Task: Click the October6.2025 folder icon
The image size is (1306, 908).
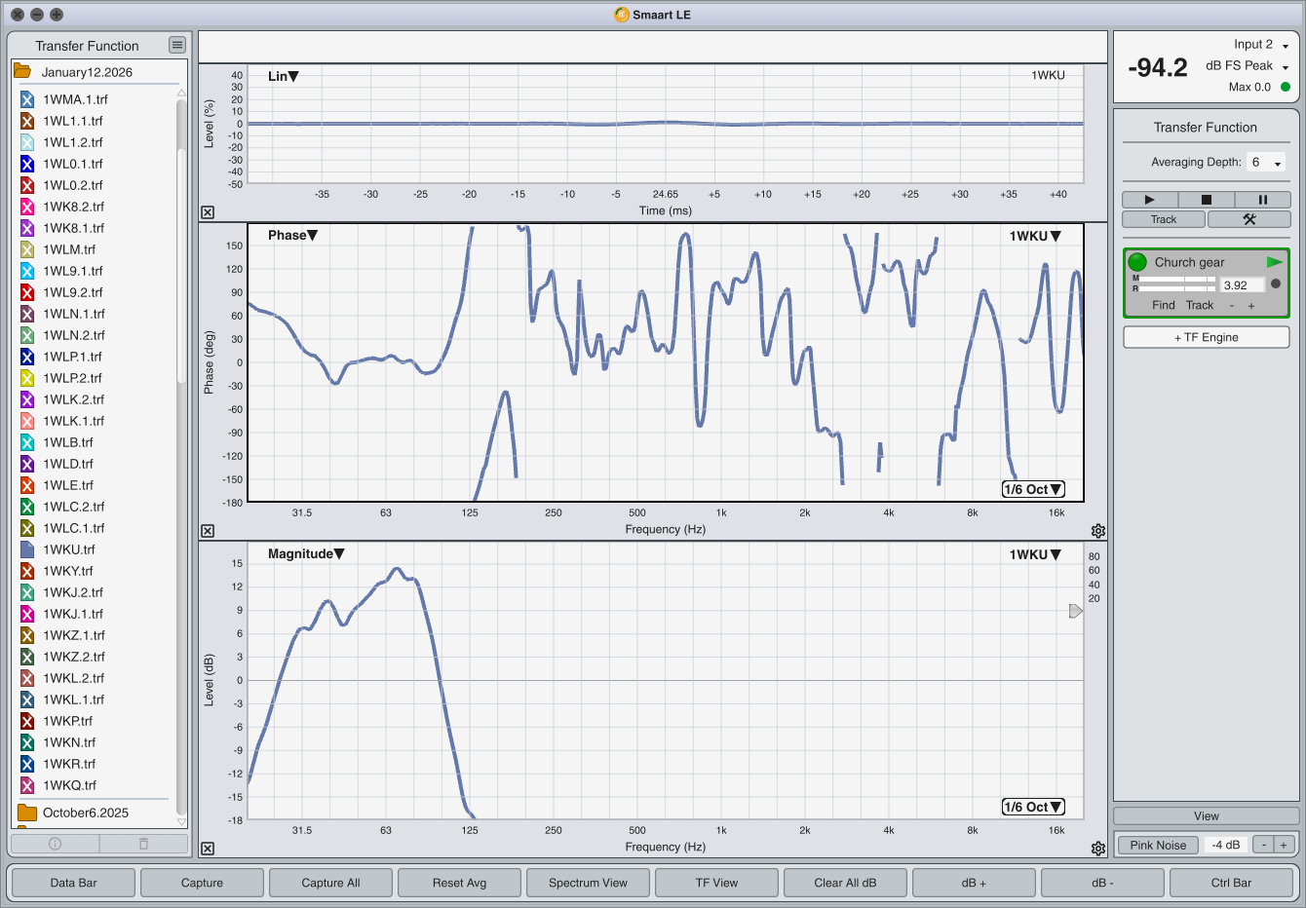Action: coord(27,813)
